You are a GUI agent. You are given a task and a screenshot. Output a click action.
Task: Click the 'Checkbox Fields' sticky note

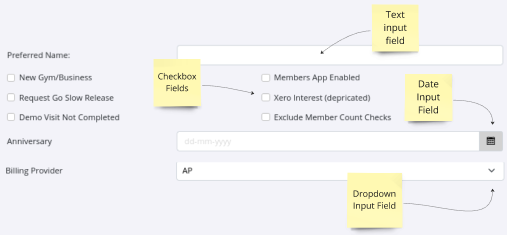177,82
